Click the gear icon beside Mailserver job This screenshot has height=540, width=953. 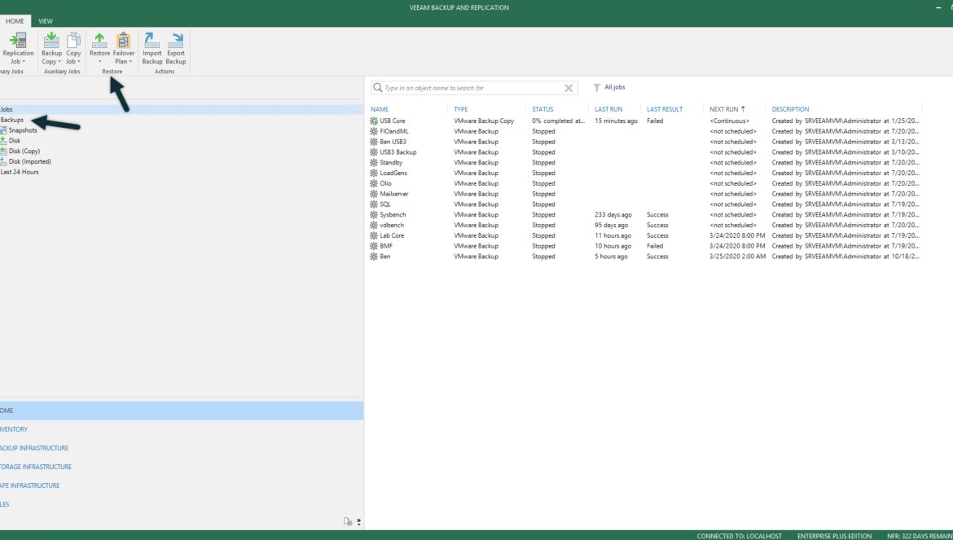[374, 194]
